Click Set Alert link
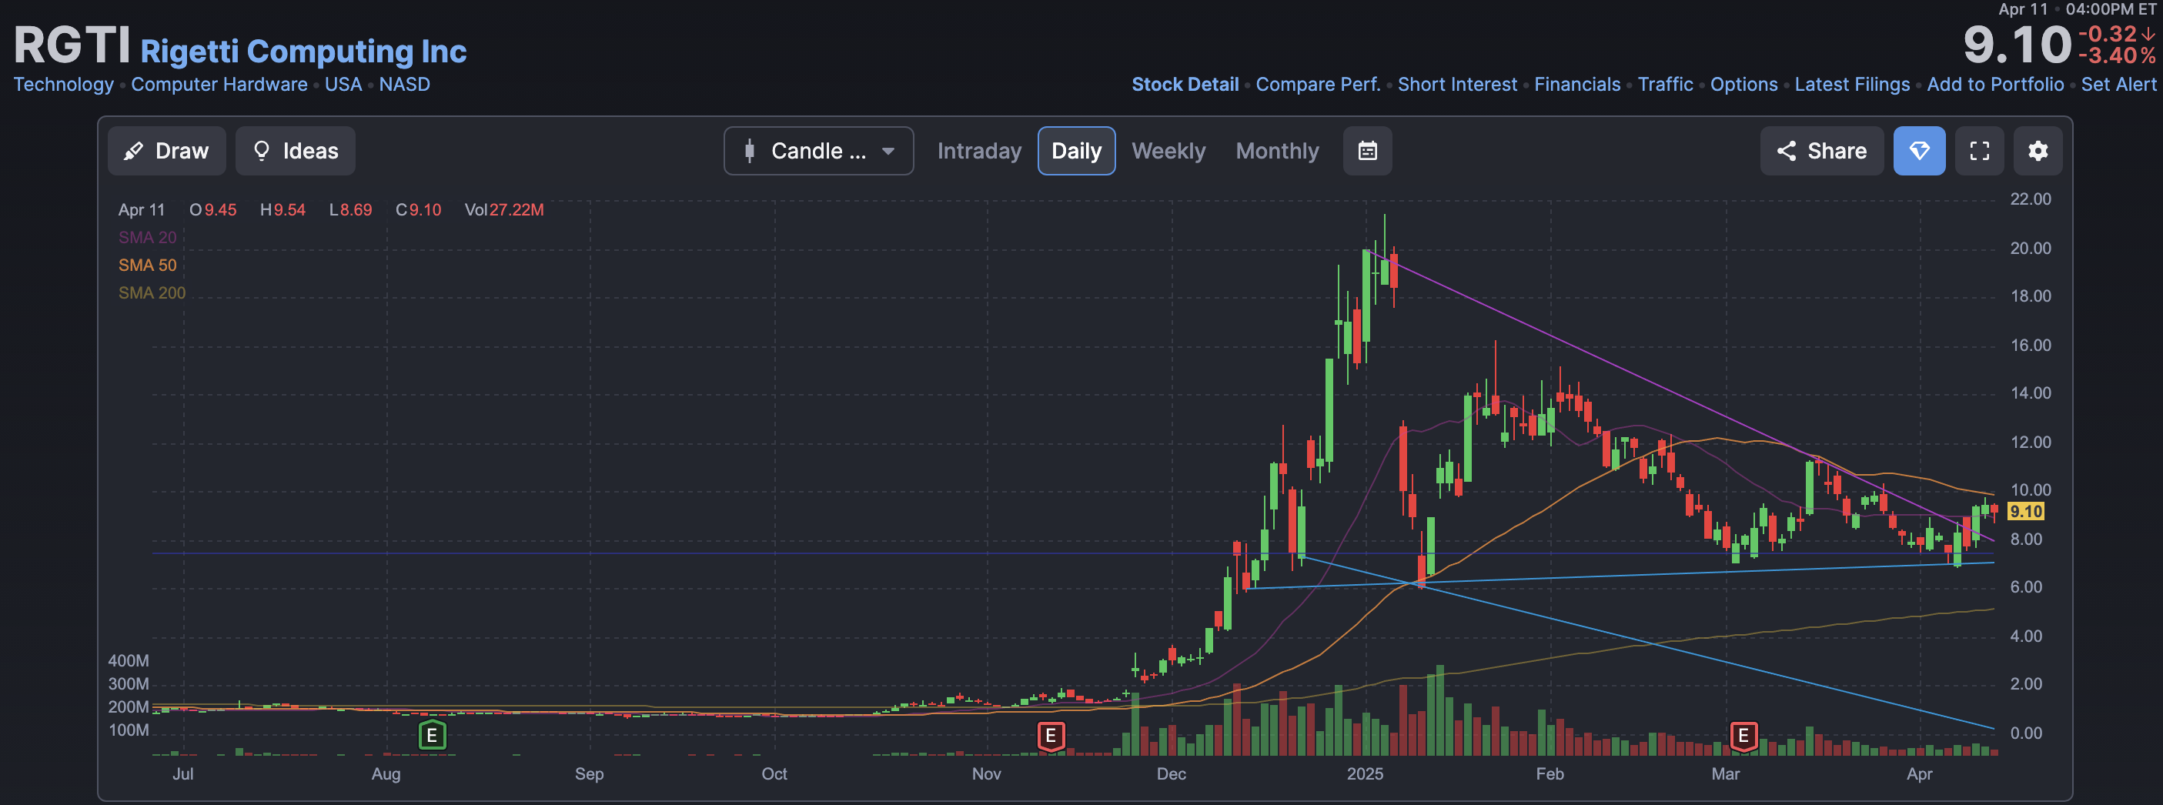 [2118, 85]
